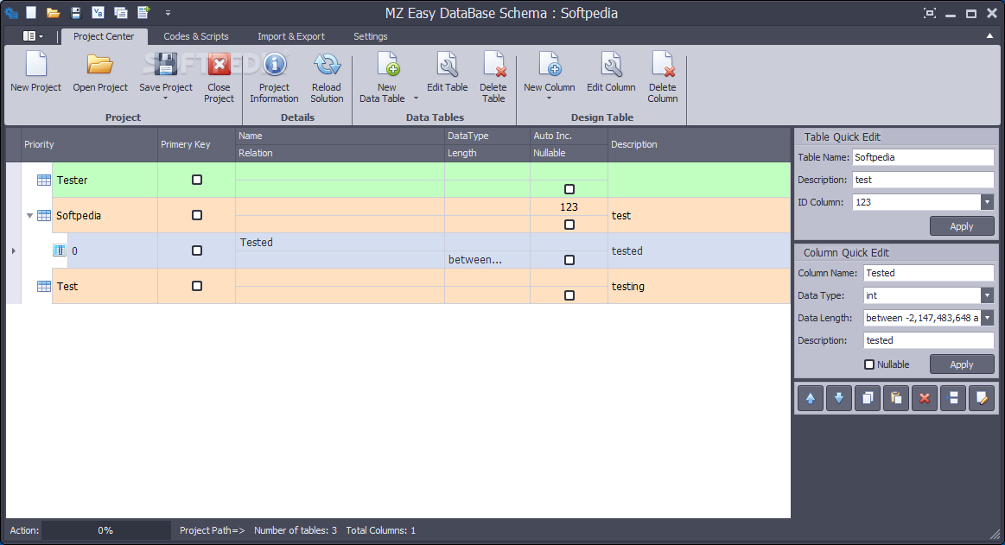The width and height of the screenshot is (1005, 545).
Task: Switch to Project Center tab
Action: 104,36
